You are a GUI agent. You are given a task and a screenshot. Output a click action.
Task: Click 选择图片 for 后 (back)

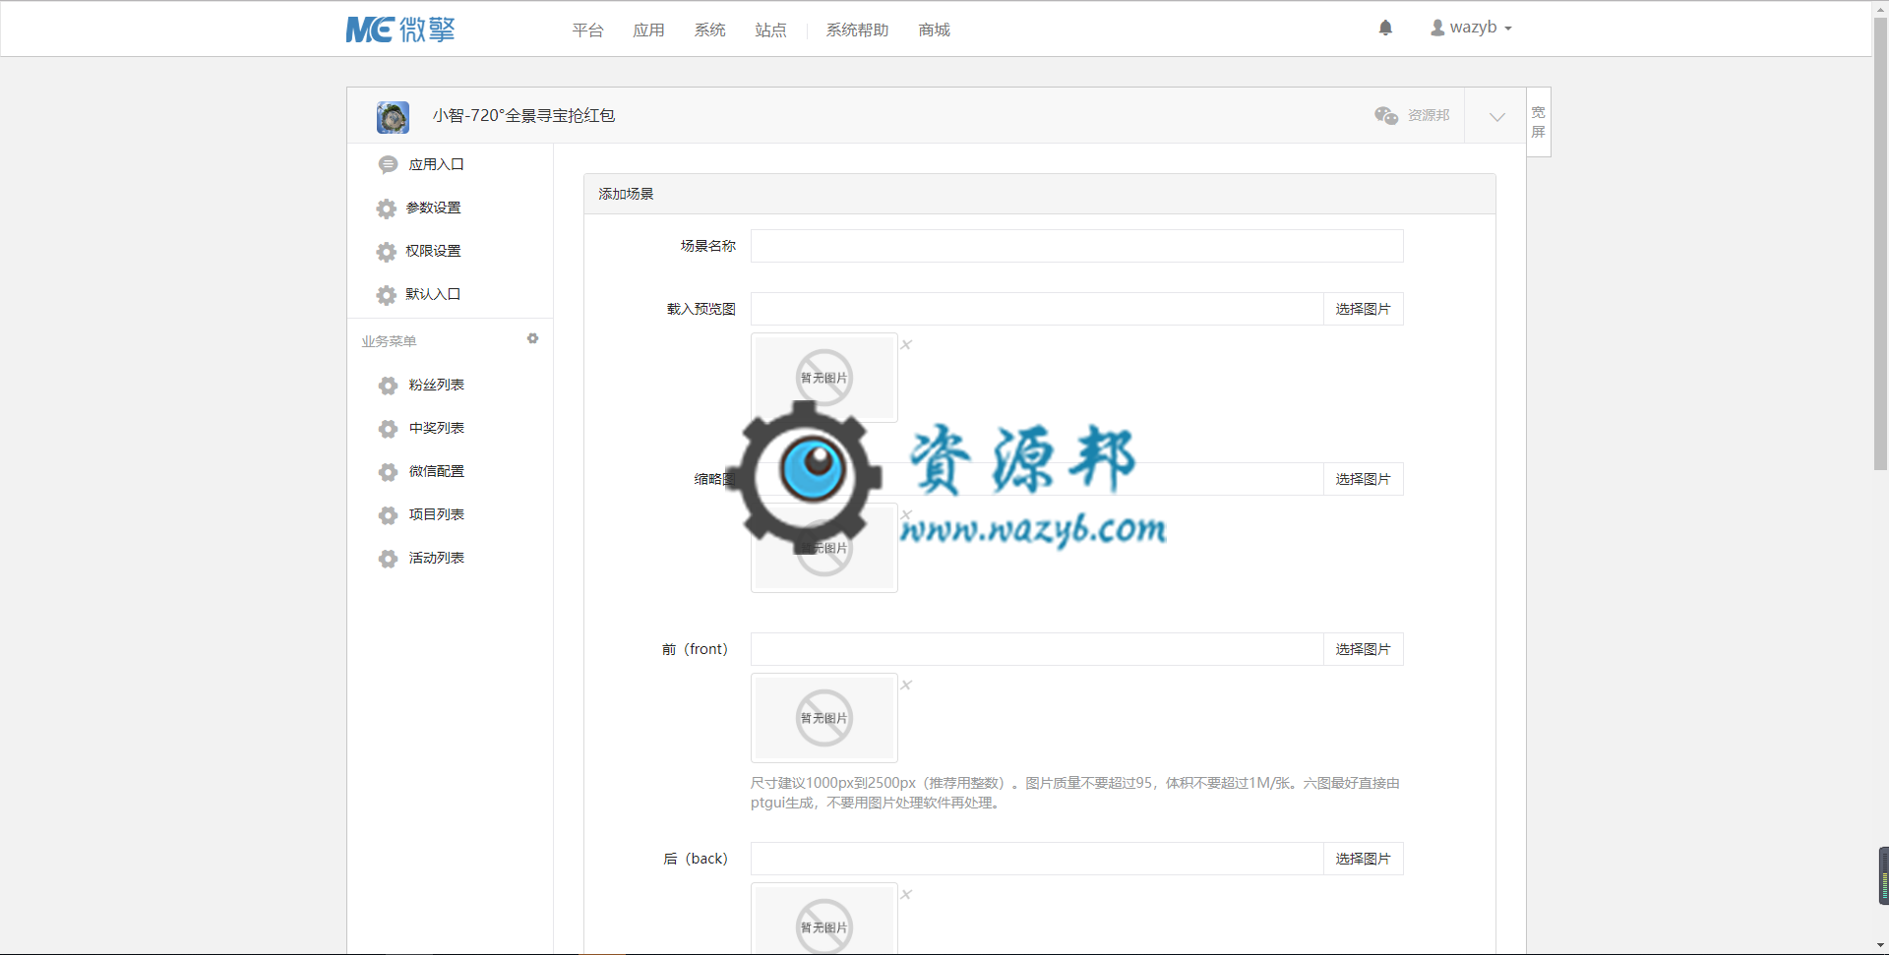(x=1363, y=859)
